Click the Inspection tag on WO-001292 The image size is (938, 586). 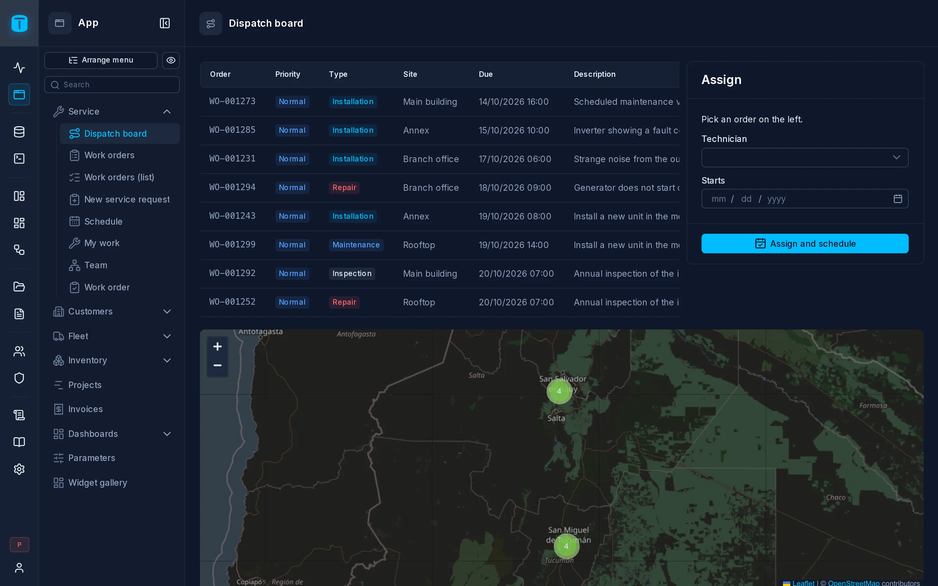(352, 273)
